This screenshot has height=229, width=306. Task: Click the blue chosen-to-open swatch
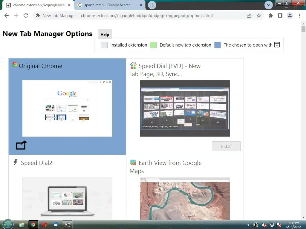(x=218, y=45)
